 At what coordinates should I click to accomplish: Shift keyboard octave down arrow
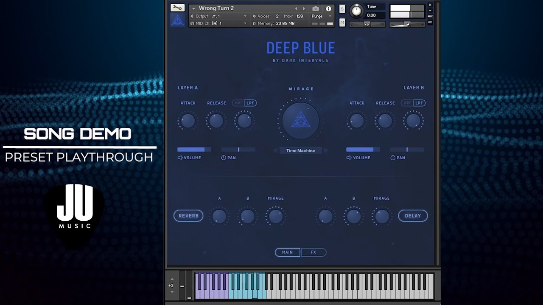tap(172, 292)
